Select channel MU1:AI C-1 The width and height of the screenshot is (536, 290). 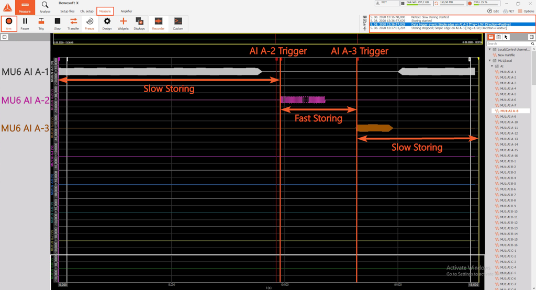click(x=508, y=250)
